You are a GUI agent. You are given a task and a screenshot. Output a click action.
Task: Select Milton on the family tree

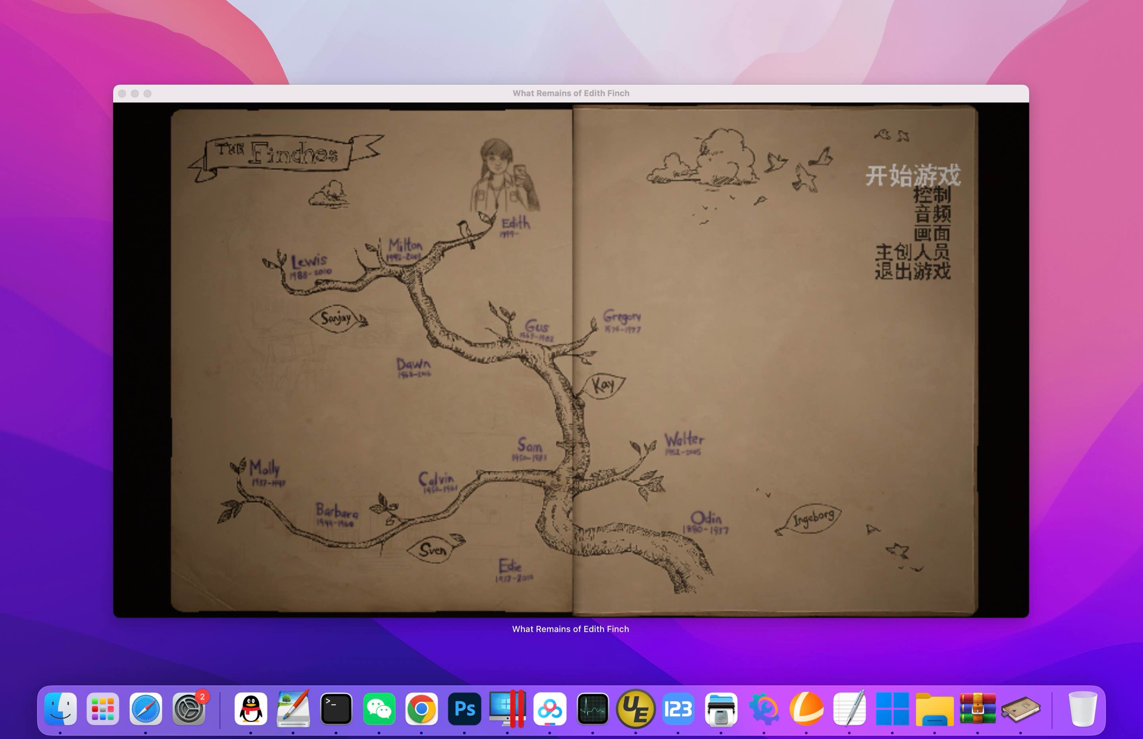406,245
